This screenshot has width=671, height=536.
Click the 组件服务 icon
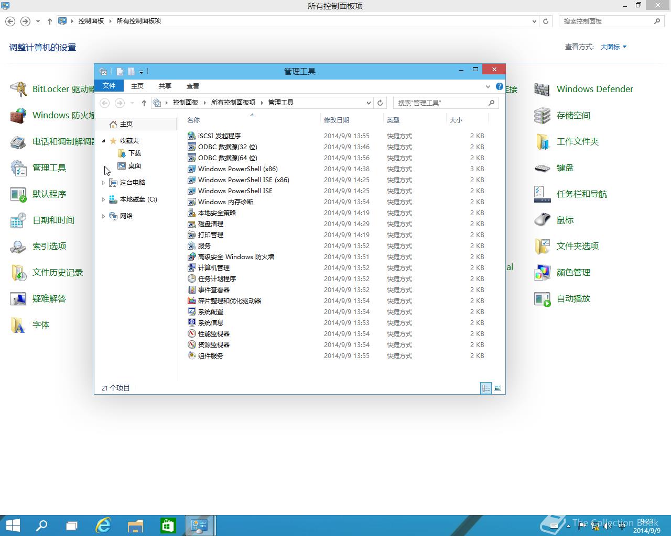click(x=192, y=355)
